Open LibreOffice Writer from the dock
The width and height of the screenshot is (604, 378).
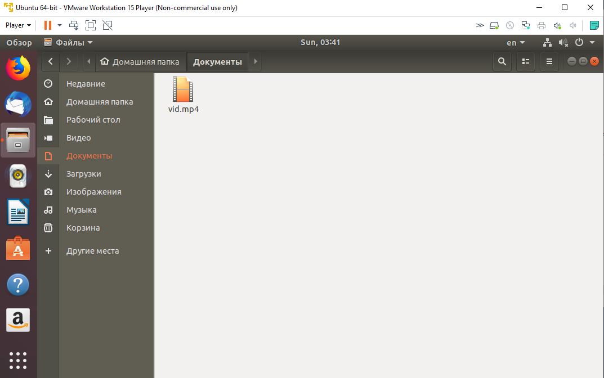[x=18, y=213]
